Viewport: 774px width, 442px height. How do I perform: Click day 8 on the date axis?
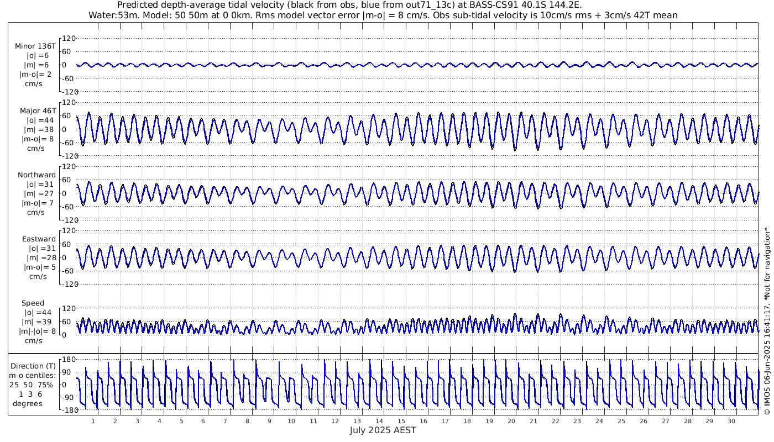(247, 421)
